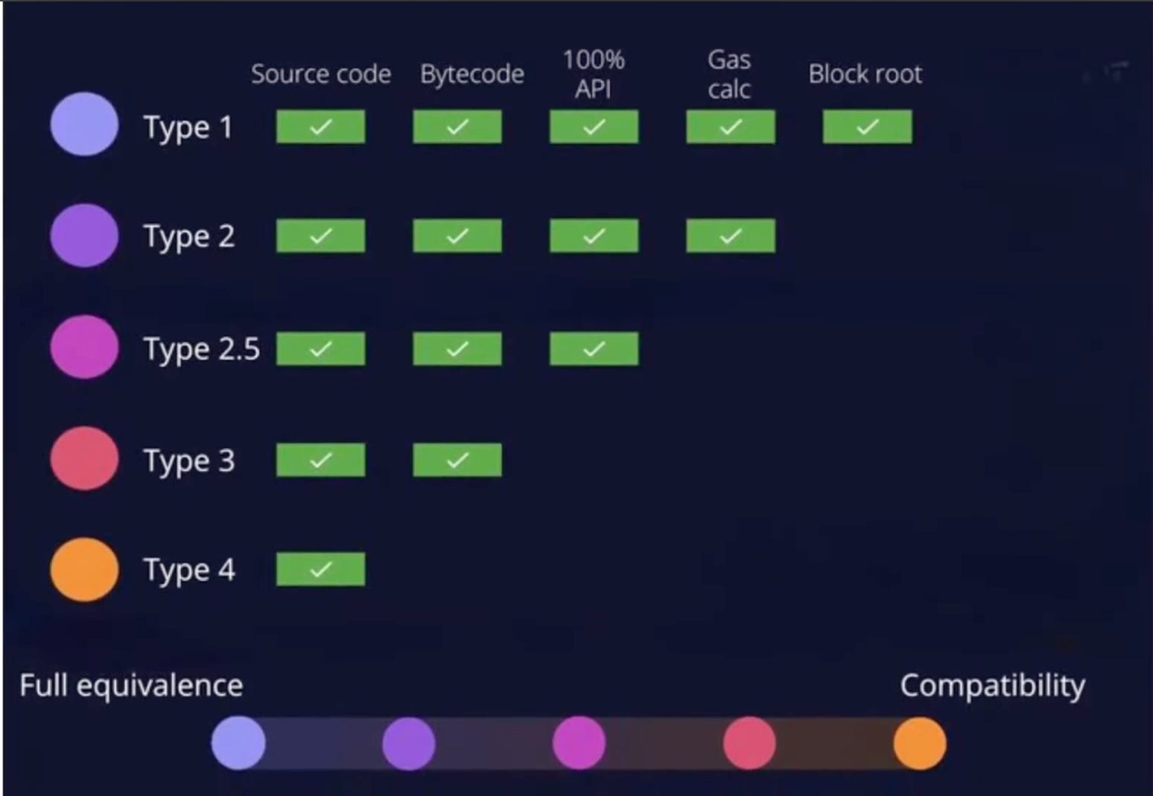
Task: Click the Full equivalence label
Action: click(x=131, y=686)
